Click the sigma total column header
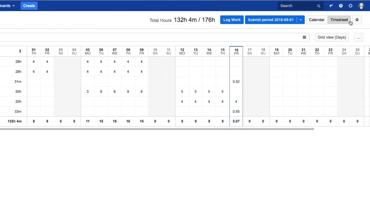This screenshot has height=208, width=370. (20, 51)
